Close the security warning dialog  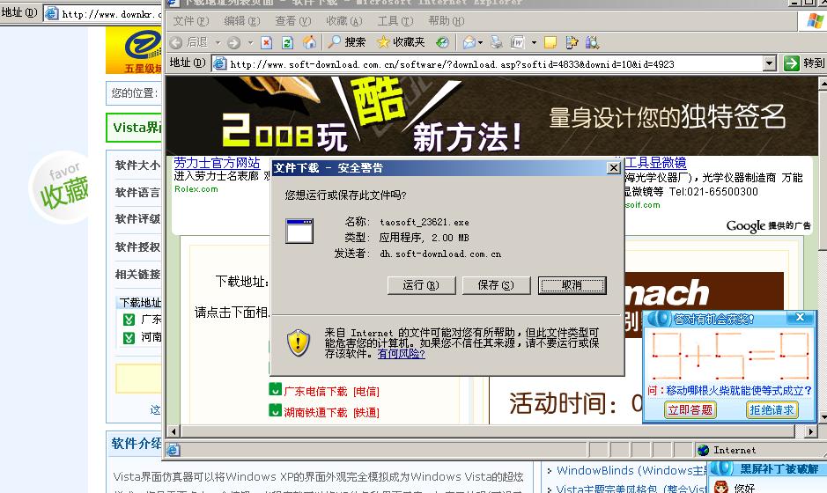point(613,167)
